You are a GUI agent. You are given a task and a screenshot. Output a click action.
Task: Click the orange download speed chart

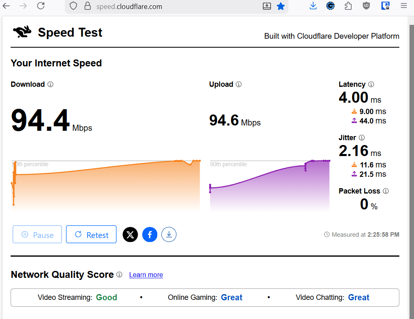(x=106, y=185)
